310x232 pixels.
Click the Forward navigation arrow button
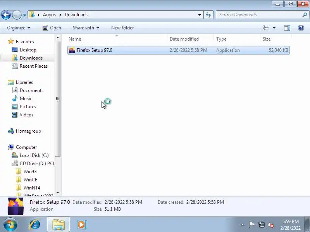point(17,15)
